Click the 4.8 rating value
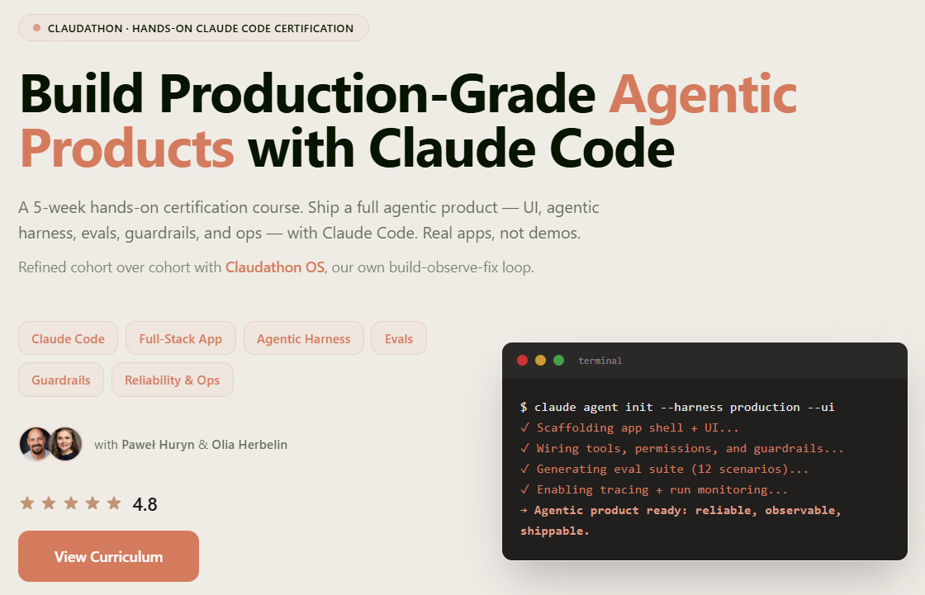 pyautogui.click(x=145, y=504)
